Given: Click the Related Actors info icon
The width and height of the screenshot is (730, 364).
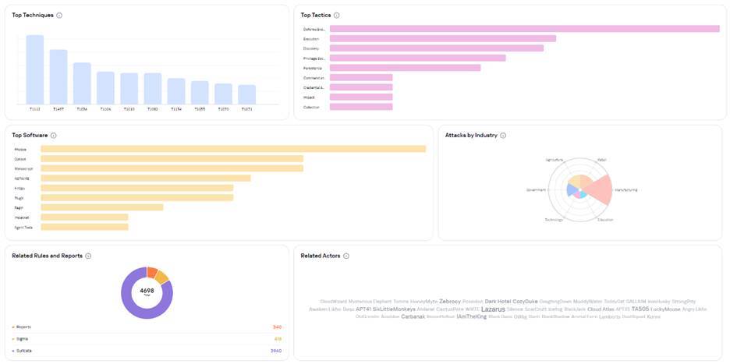Looking at the screenshot, I should tap(346, 256).
